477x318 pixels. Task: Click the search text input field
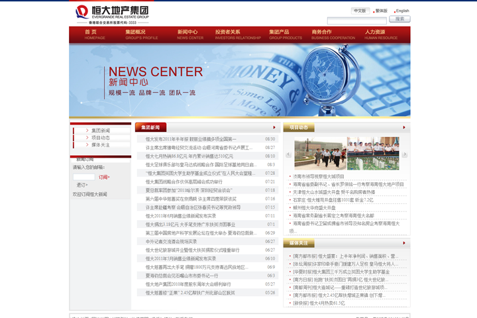(x=356, y=21)
